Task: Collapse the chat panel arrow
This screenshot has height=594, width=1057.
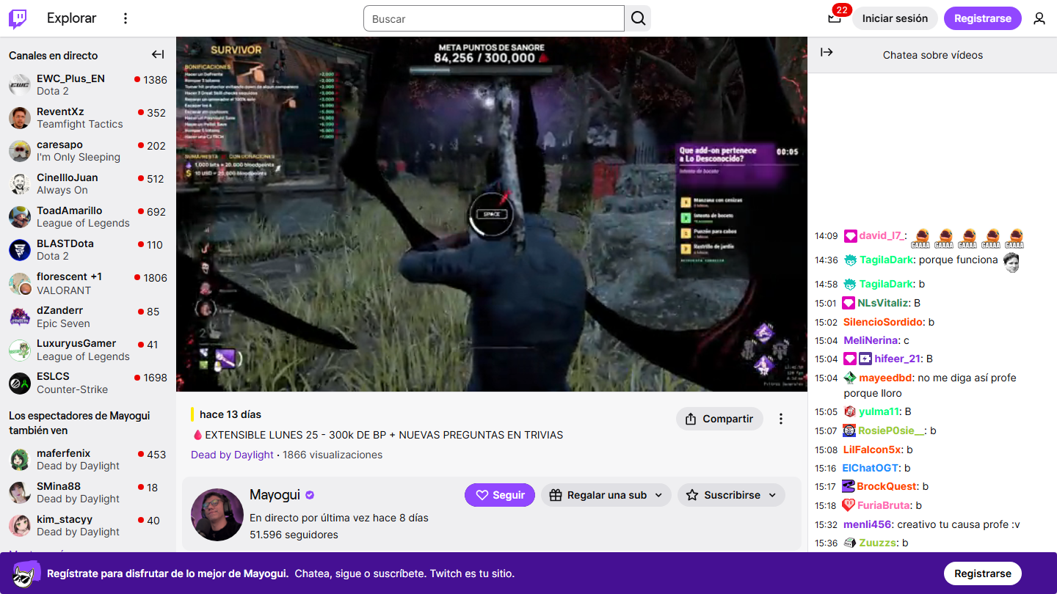Action: (x=827, y=52)
